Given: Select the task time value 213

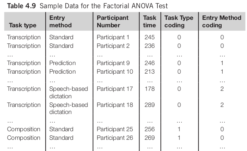Looking at the screenshot, I should point(149,72).
